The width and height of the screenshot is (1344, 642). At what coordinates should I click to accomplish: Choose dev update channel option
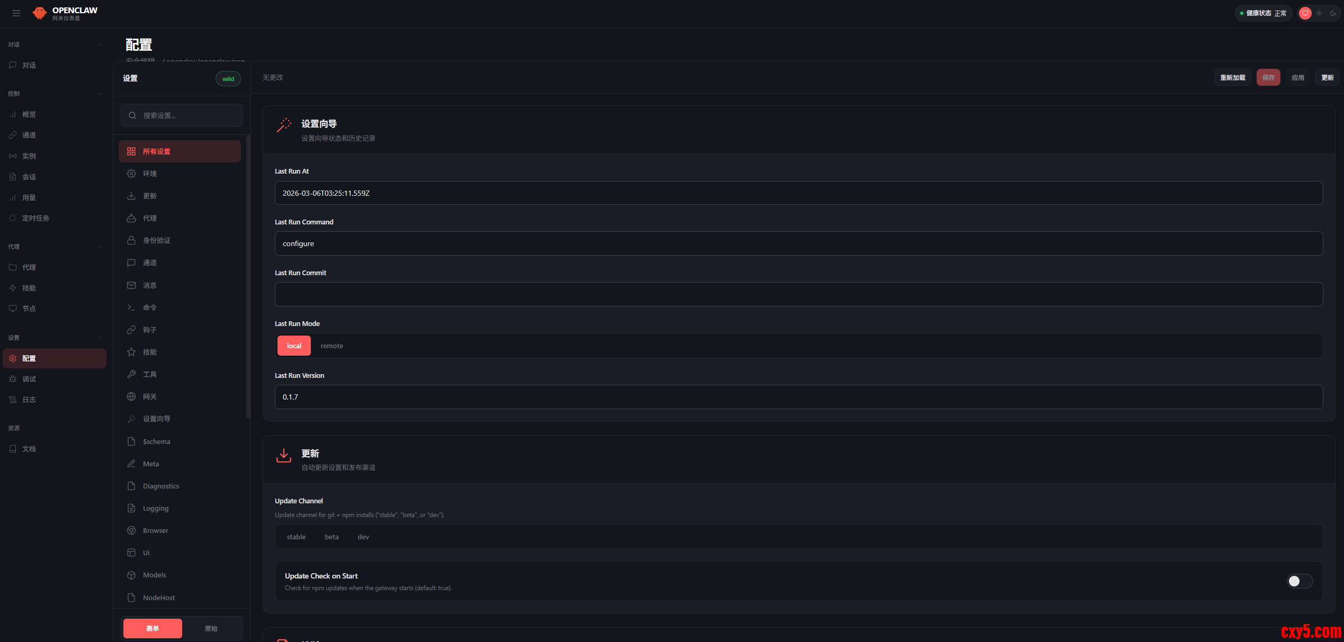pos(363,537)
